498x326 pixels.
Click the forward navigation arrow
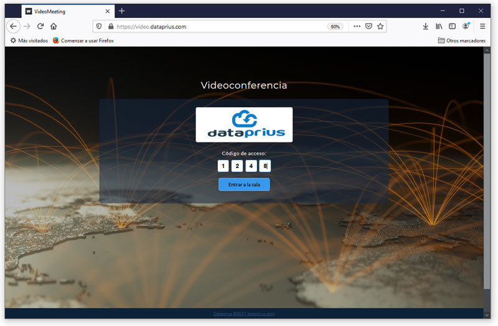pos(27,26)
